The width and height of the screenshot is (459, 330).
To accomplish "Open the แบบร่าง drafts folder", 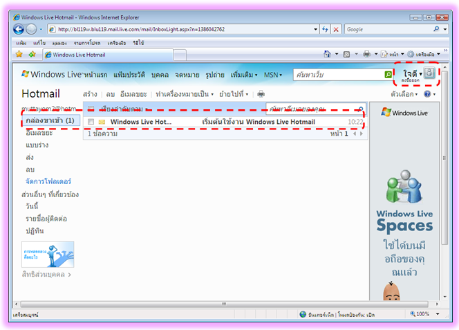I will click(x=37, y=145).
